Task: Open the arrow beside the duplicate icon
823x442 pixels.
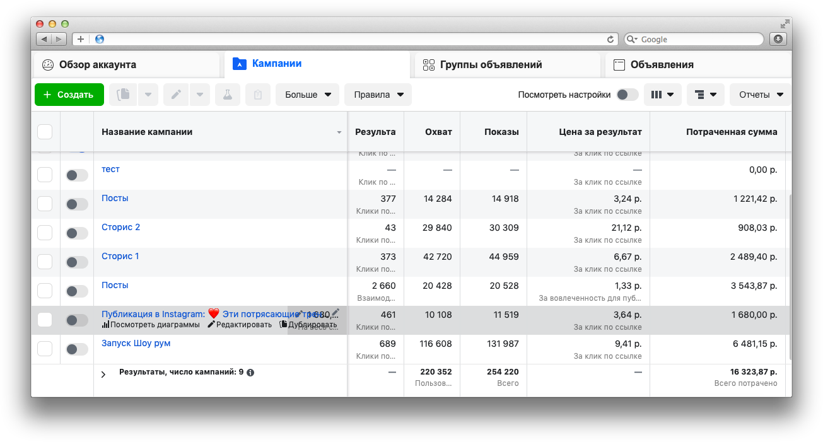Action: 148,95
